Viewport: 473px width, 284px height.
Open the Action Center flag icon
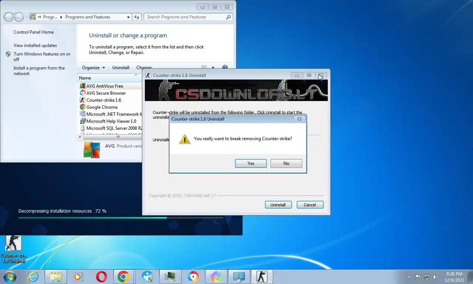418,277
